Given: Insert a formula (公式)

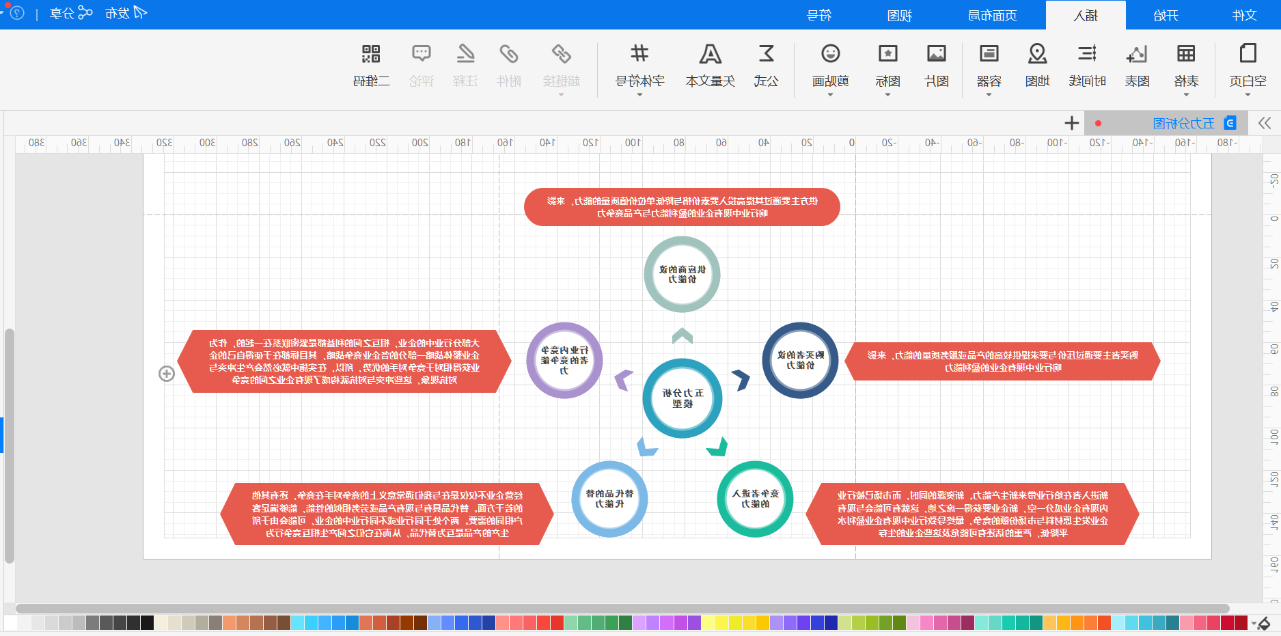Looking at the screenshot, I should [x=766, y=66].
